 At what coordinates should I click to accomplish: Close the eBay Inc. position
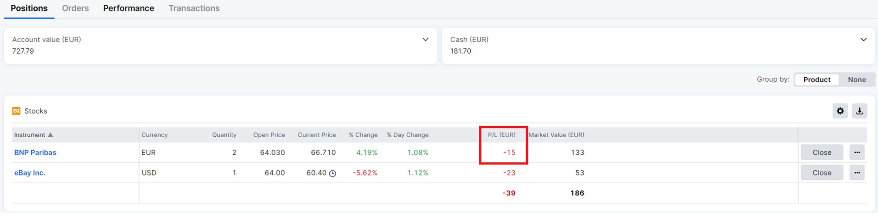coord(822,173)
